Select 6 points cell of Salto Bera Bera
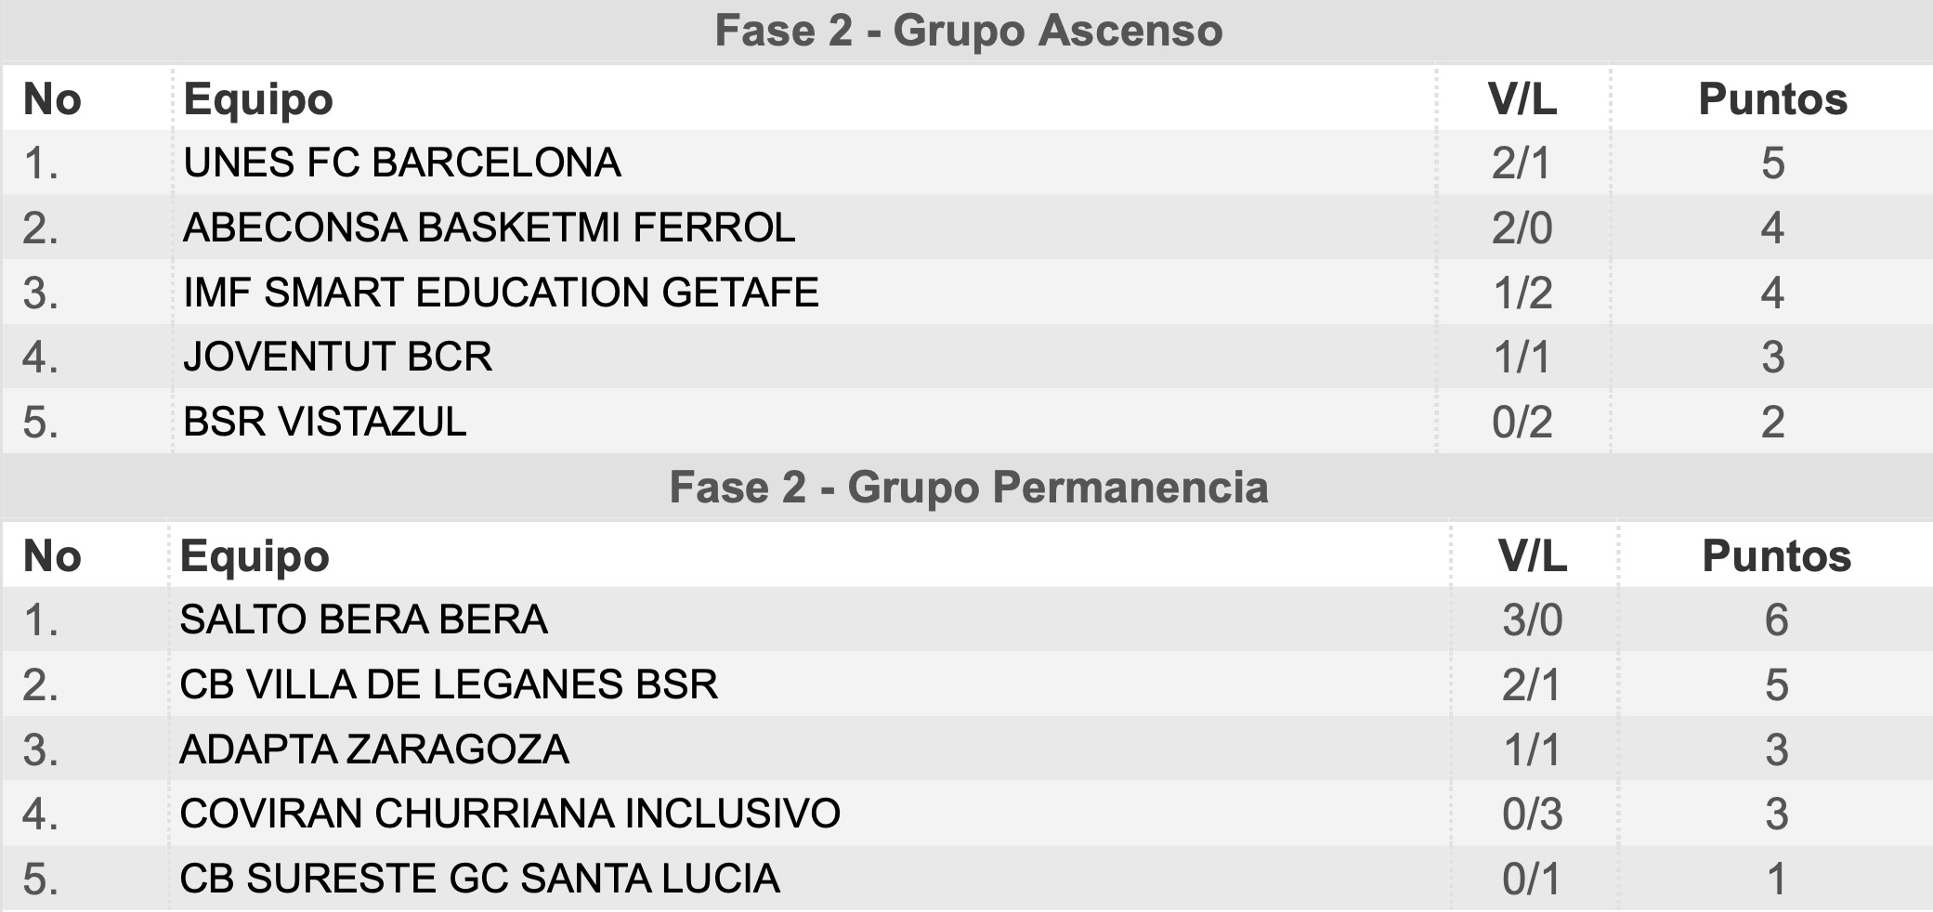 click(1776, 619)
